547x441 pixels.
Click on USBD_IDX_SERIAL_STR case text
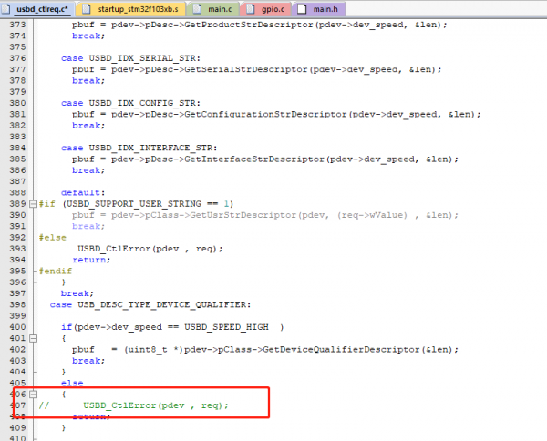135,57
